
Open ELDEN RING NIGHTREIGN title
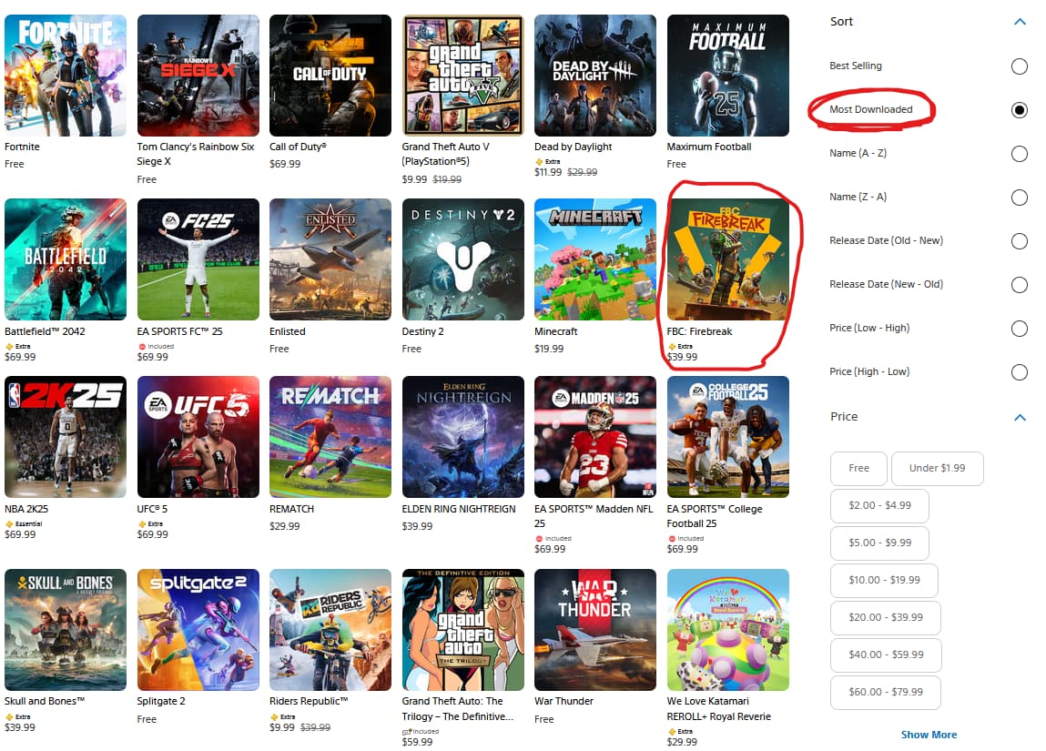tap(458, 509)
